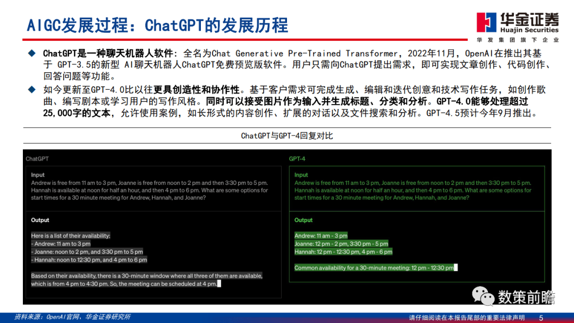This screenshot has width=574, height=323.
Task: Click the green 'Output' heading in GPT-4 panel
Action: tap(303, 220)
